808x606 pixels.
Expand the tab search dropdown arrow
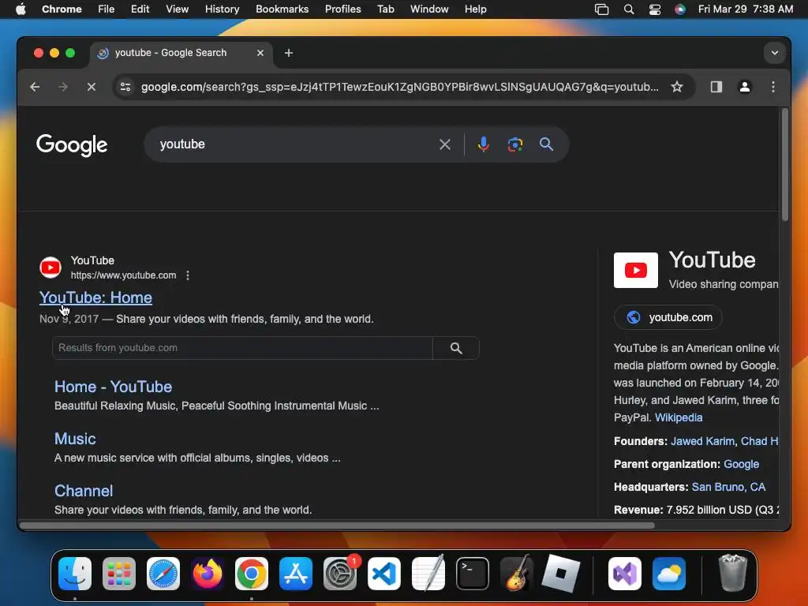click(x=774, y=53)
